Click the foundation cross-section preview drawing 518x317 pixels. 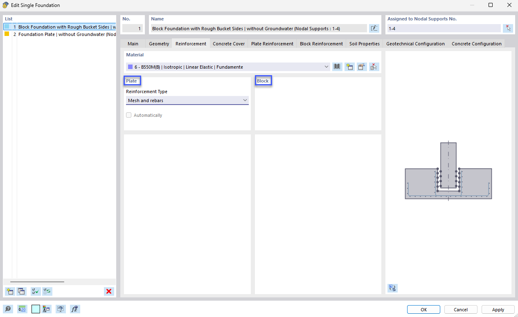[448, 172]
